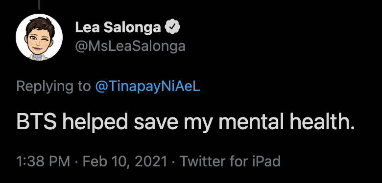Open Lea Salonga's Bitmoji profile avatar
The image size is (382, 183).
[x=39, y=37]
